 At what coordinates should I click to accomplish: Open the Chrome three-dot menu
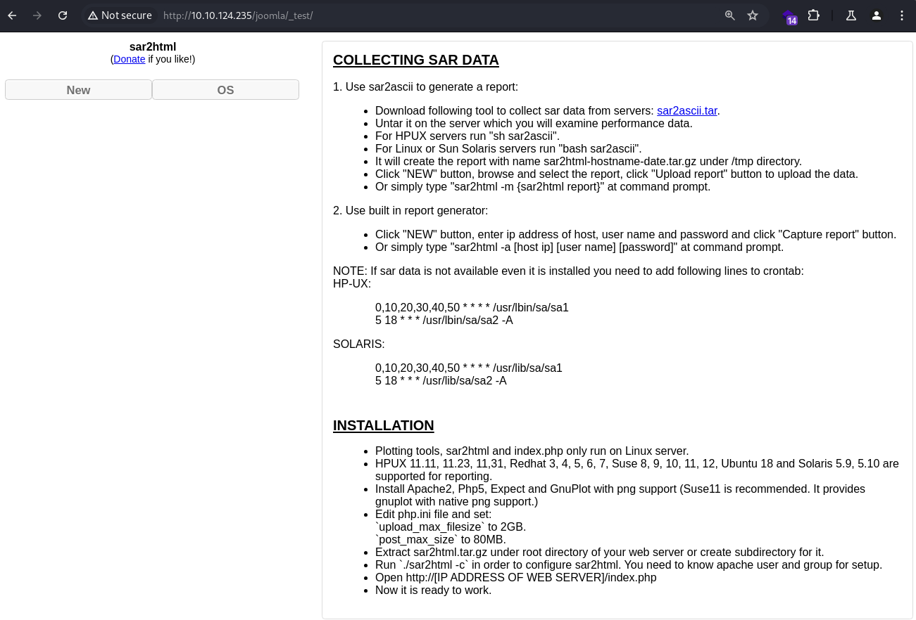902,15
